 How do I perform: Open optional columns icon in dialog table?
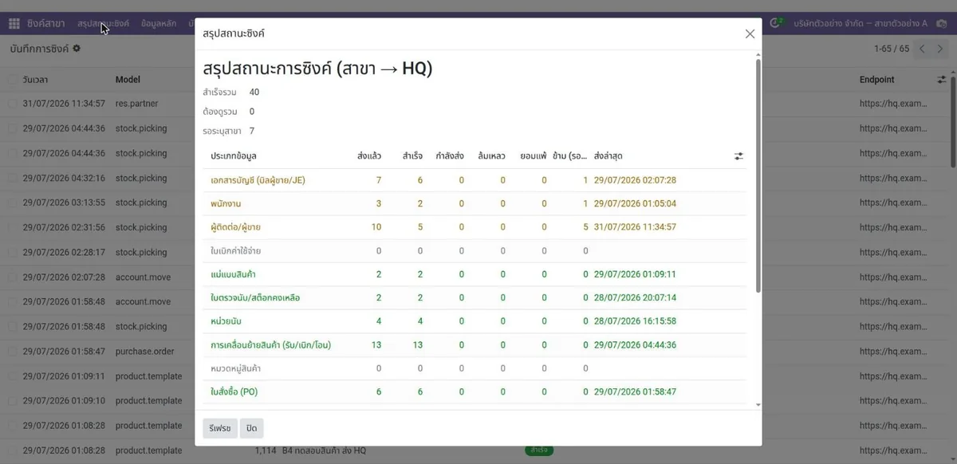(x=738, y=156)
